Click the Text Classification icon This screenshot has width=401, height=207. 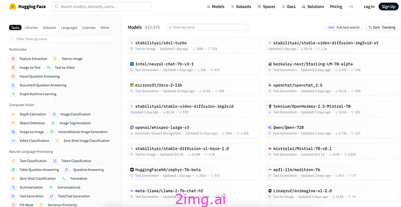(13, 161)
